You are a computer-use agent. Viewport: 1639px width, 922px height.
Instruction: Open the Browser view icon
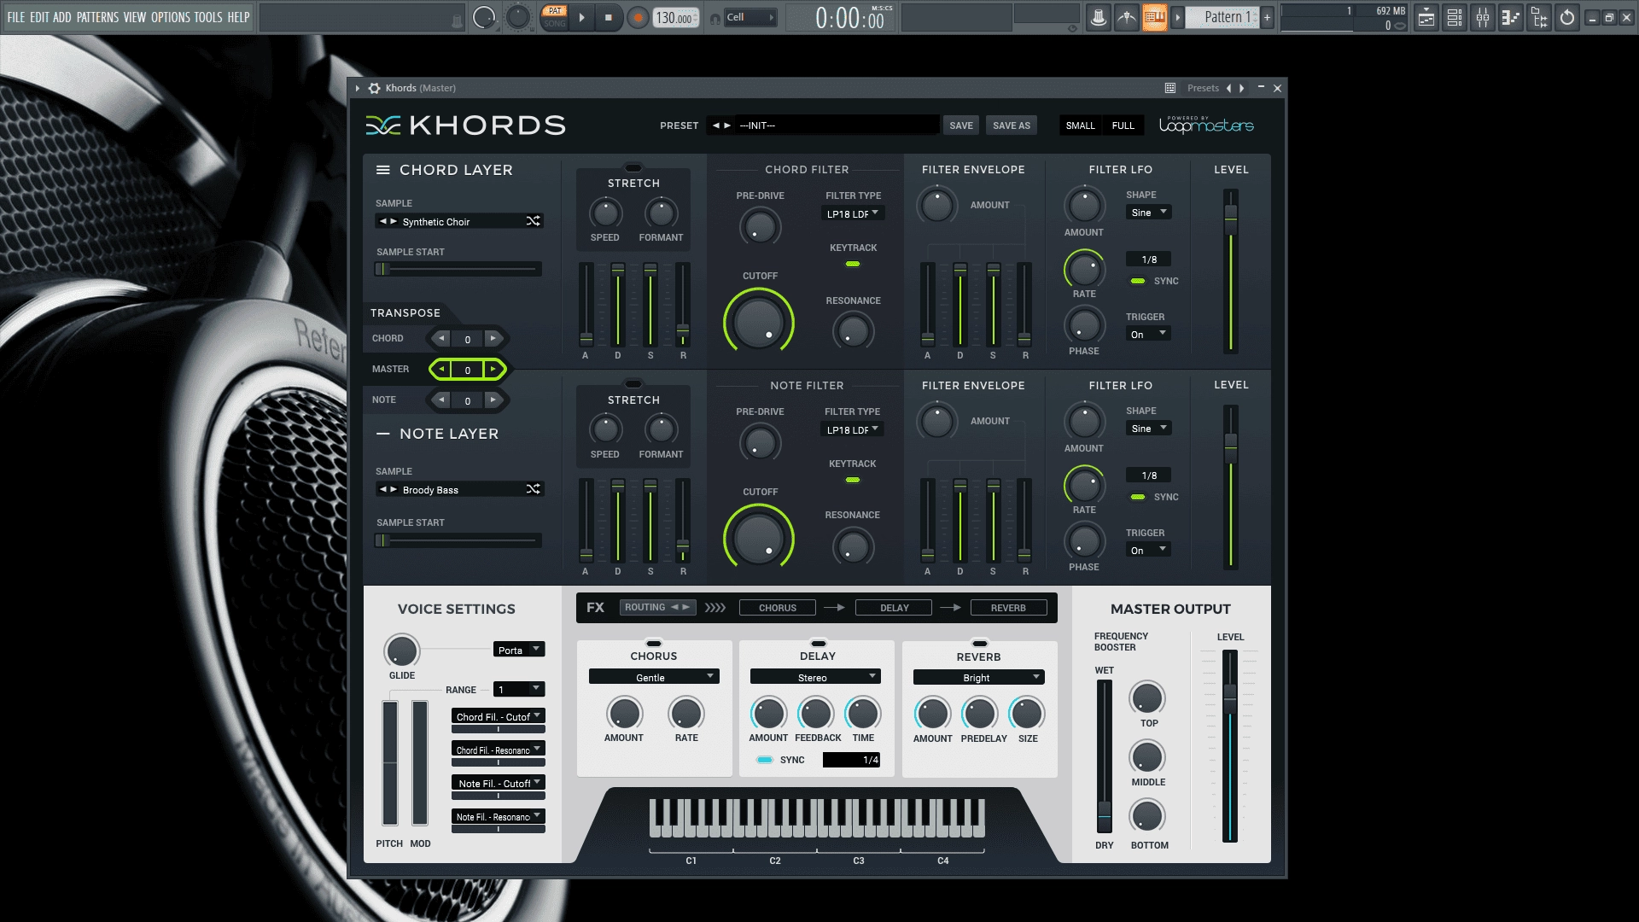[1538, 17]
